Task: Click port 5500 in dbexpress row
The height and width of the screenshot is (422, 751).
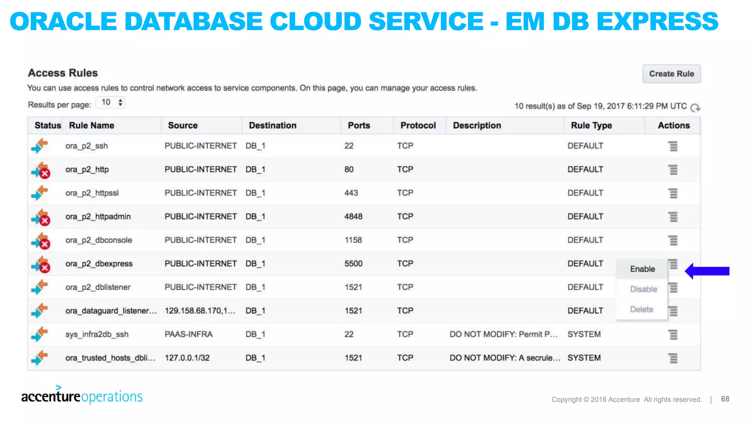Action: coord(353,263)
